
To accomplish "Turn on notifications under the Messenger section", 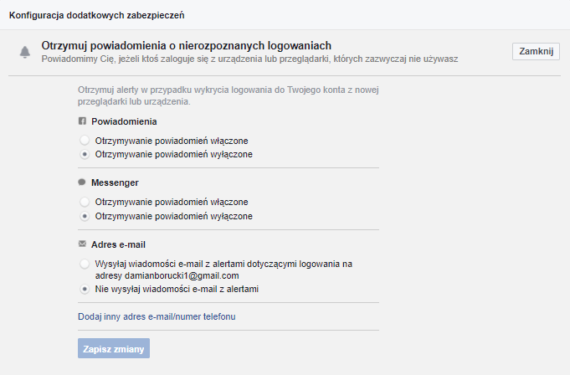I will tap(85, 202).
